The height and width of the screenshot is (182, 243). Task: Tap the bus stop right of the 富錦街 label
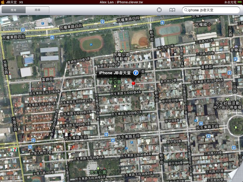coord(229,72)
